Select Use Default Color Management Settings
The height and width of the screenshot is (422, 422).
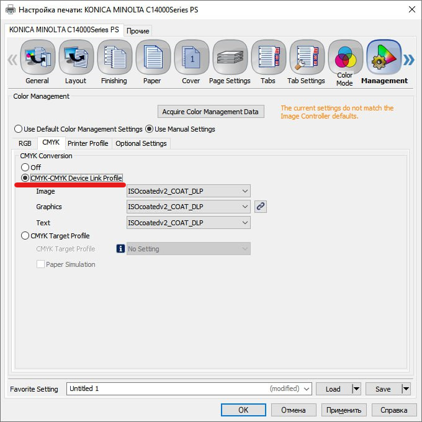click(78, 129)
